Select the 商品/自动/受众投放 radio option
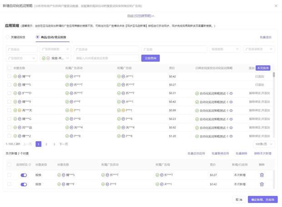Viewport: 282px width, 207px height. click(37, 37)
